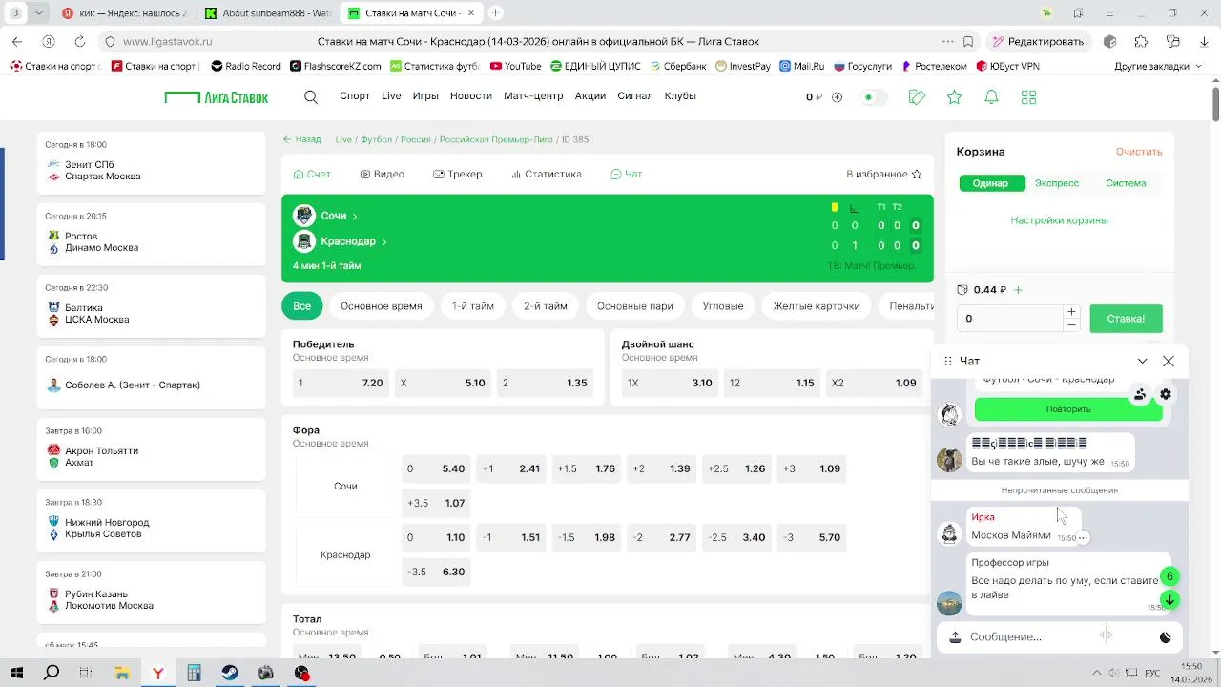
Task: Pick Sochi handicap +1 at 2.41
Action: (511, 468)
